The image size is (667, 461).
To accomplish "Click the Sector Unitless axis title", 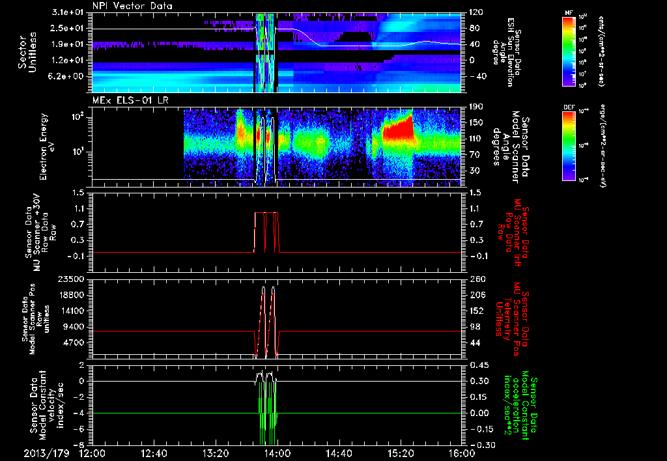I will click(x=27, y=52).
